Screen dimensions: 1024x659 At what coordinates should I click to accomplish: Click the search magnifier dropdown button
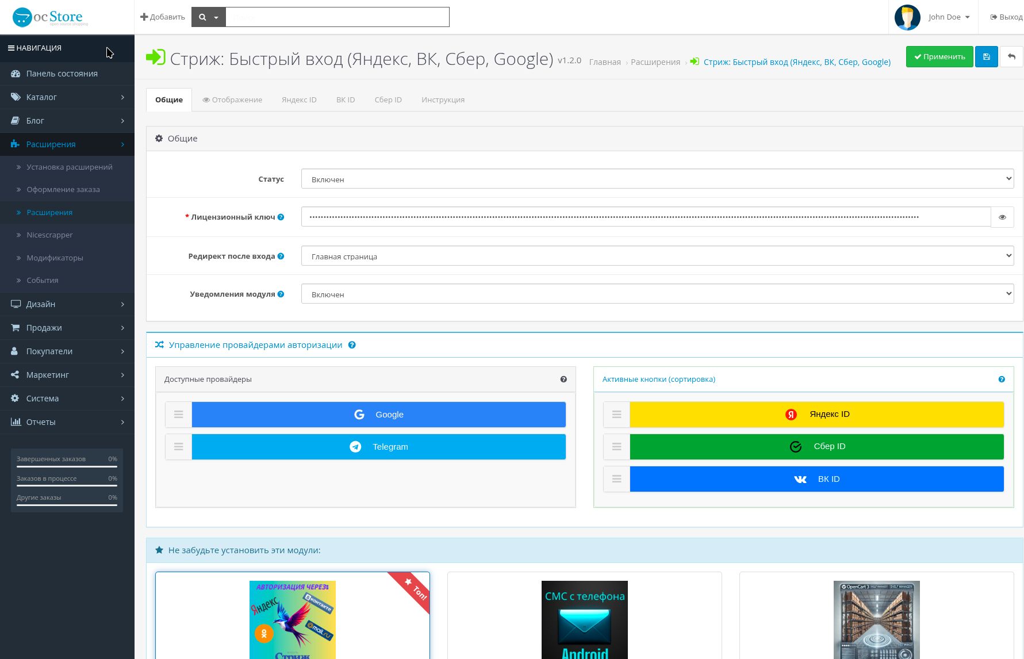(208, 17)
